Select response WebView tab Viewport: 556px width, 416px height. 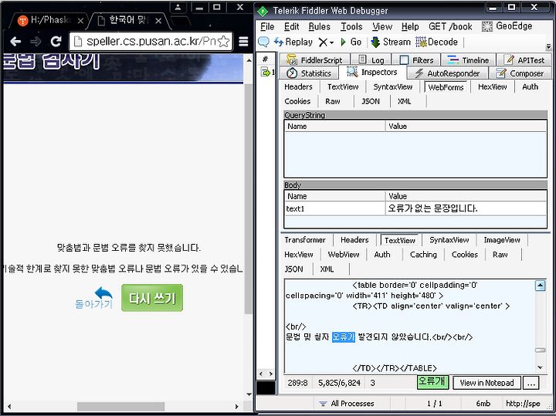(x=343, y=255)
